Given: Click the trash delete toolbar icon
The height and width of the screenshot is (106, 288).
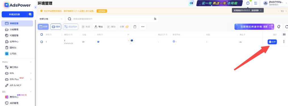Looking at the screenshot, I should click(x=135, y=27).
